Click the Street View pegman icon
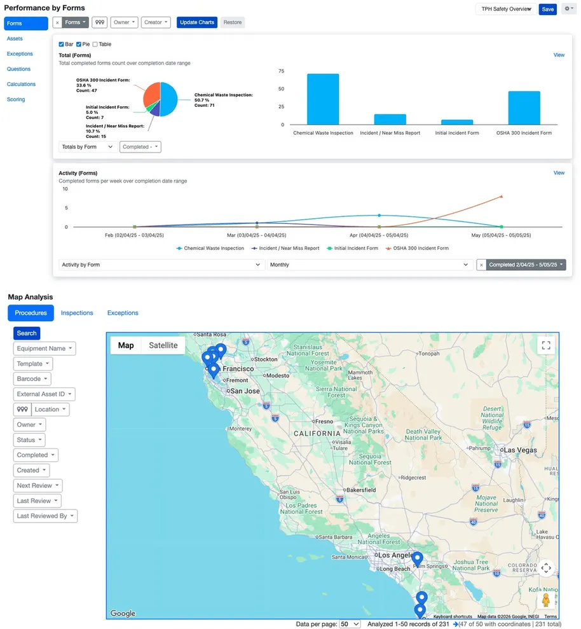Viewport: 581px width, 629px height. point(545,600)
